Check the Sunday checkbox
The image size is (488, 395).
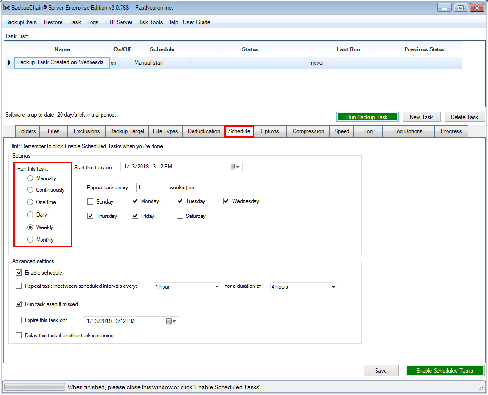pyautogui.click(x=90, y=201)
